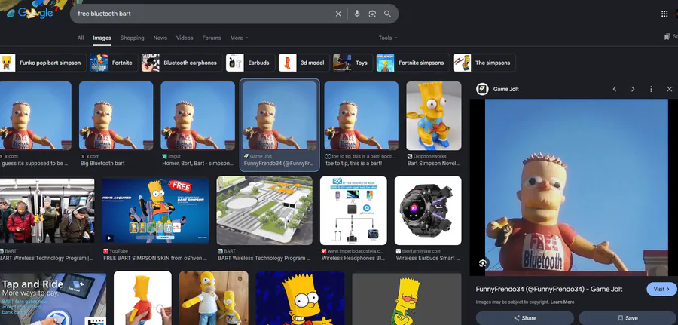The width and height of the screenshot is (678, 325).
Task: Open Homer and Bart plush toys image
Action: click(214, 298)
